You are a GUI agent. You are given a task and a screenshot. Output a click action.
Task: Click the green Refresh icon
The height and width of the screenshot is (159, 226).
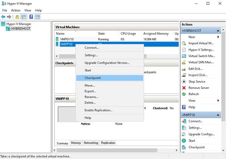tap(184, 94)
